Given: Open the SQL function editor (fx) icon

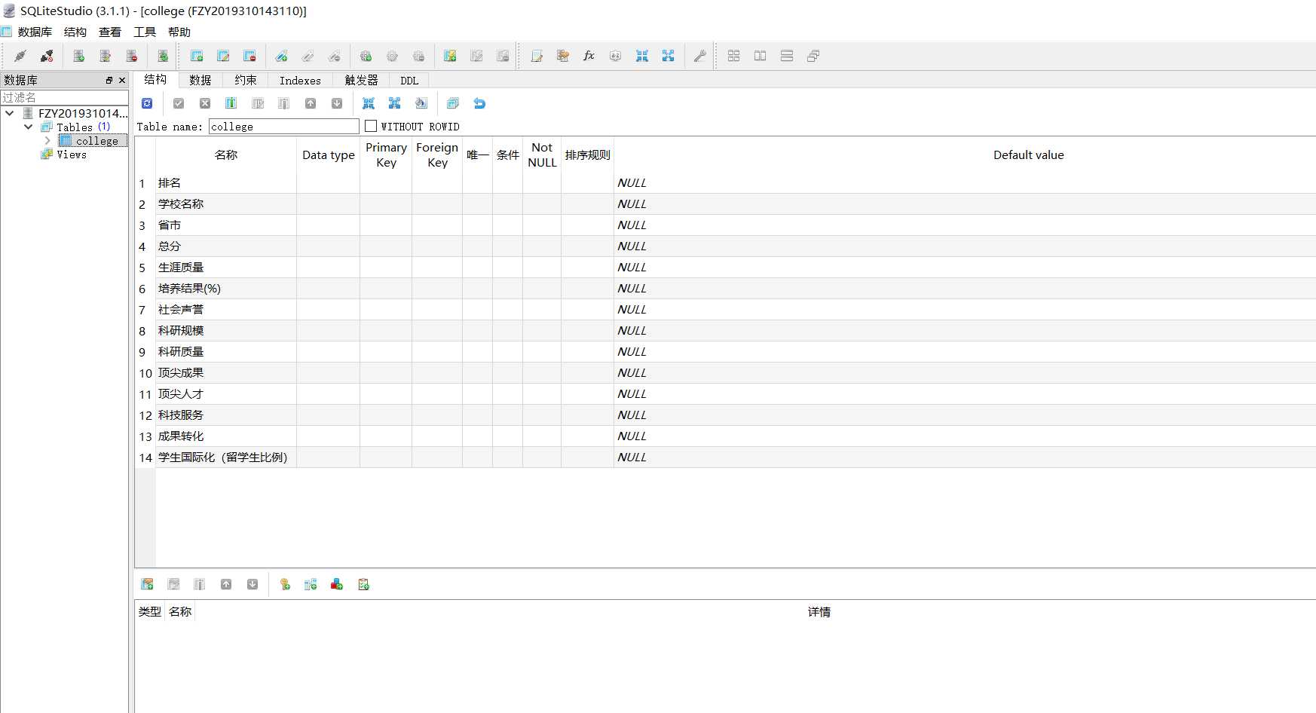Looking at the screenshot, I should [589, 56].
